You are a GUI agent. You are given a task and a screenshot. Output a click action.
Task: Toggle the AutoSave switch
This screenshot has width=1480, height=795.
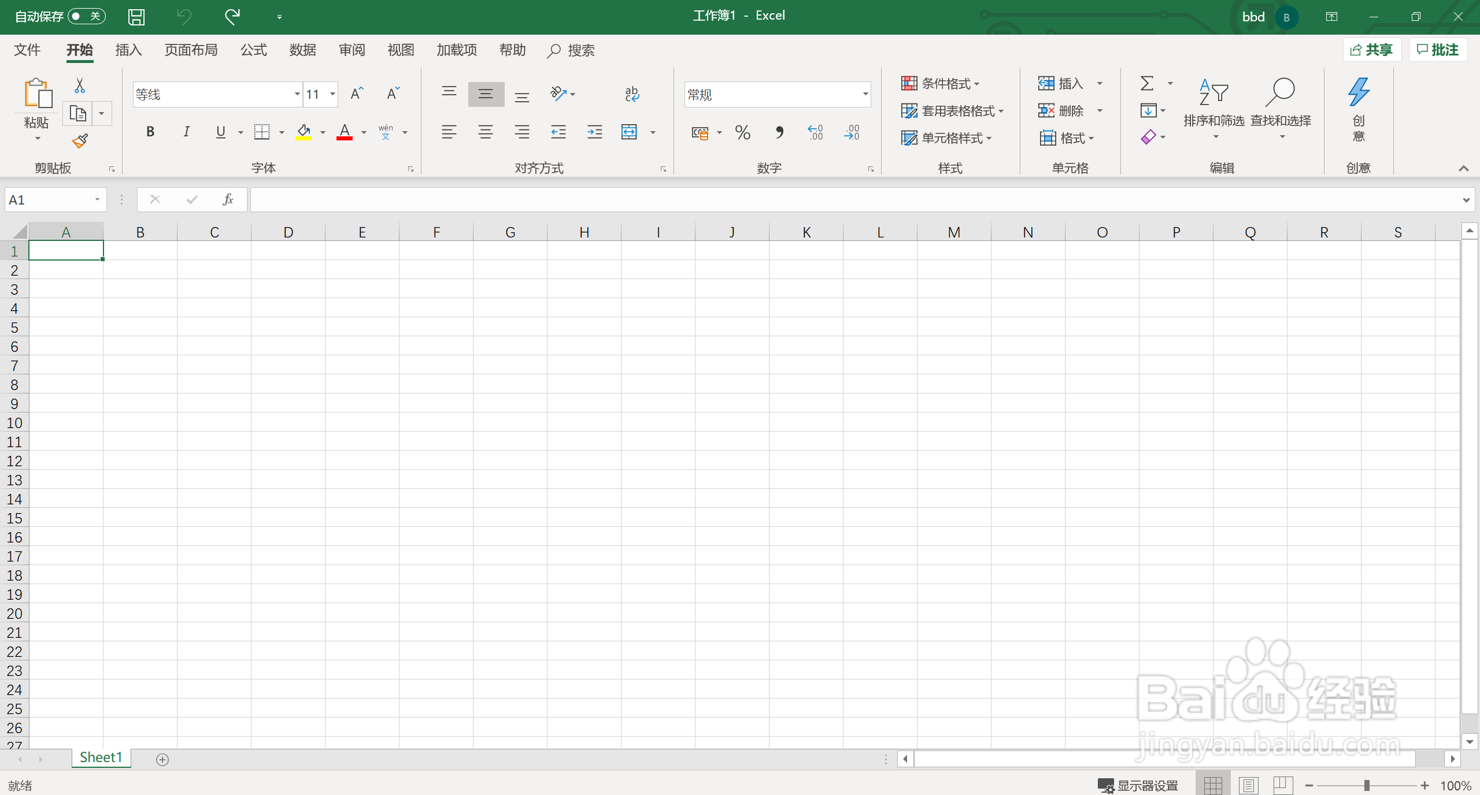[87, 16]
